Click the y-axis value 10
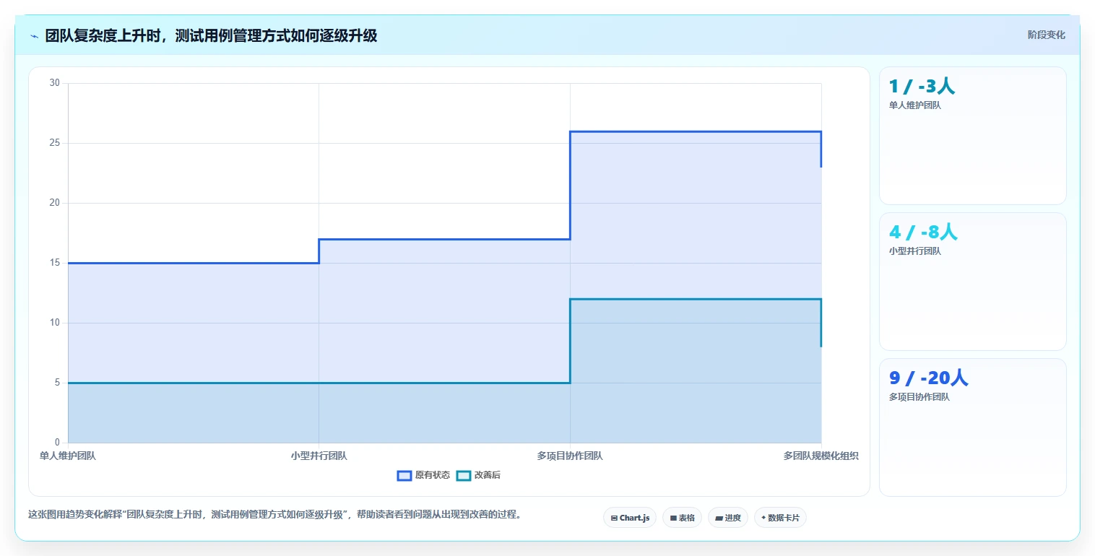This screenshot has width=1095, height=556. coord(55,323)
